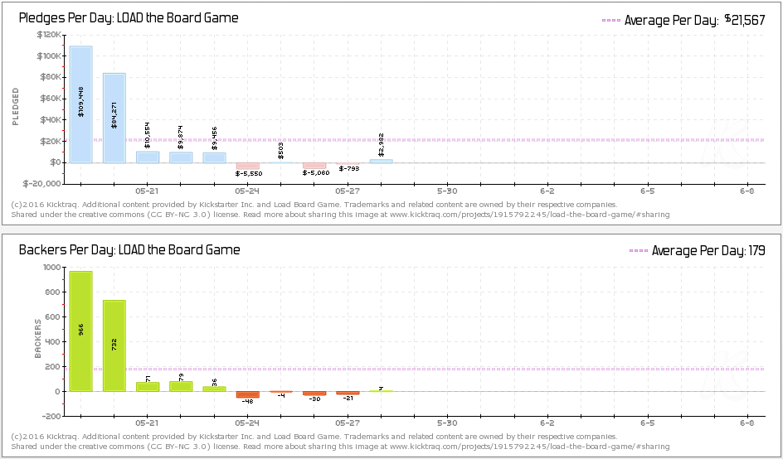The width and height of the screenshot is (783, 459).
Task: Click the $2,982 pledges bar
Action: [x=381, y=162]
